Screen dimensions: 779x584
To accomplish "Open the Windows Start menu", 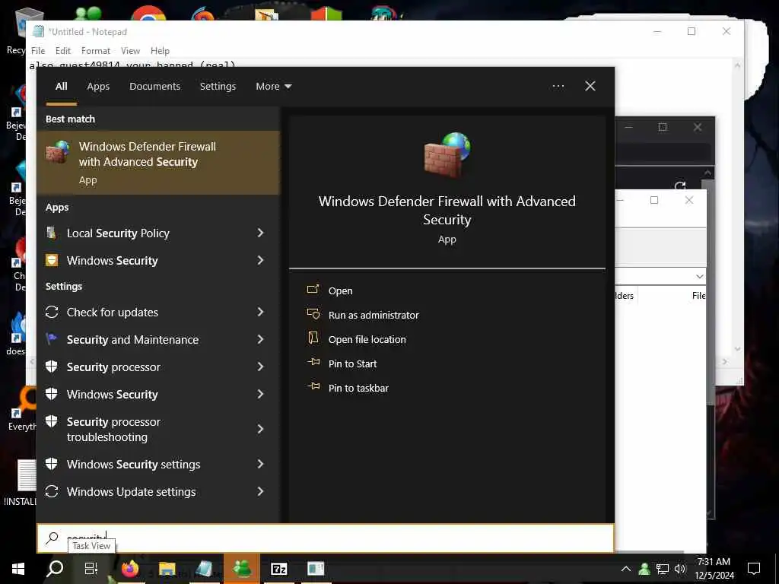I will point(18,569).
